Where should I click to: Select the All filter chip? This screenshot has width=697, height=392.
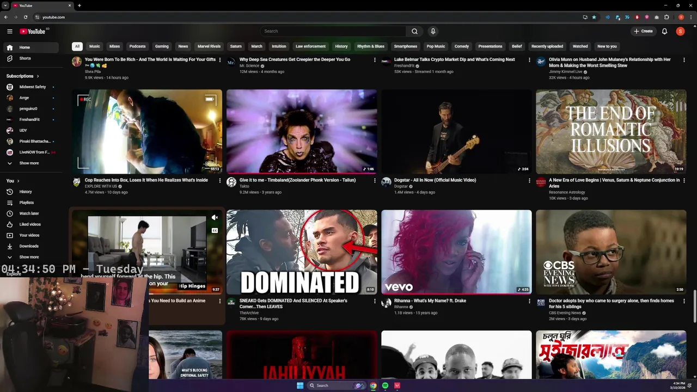[x=77, y=46]
